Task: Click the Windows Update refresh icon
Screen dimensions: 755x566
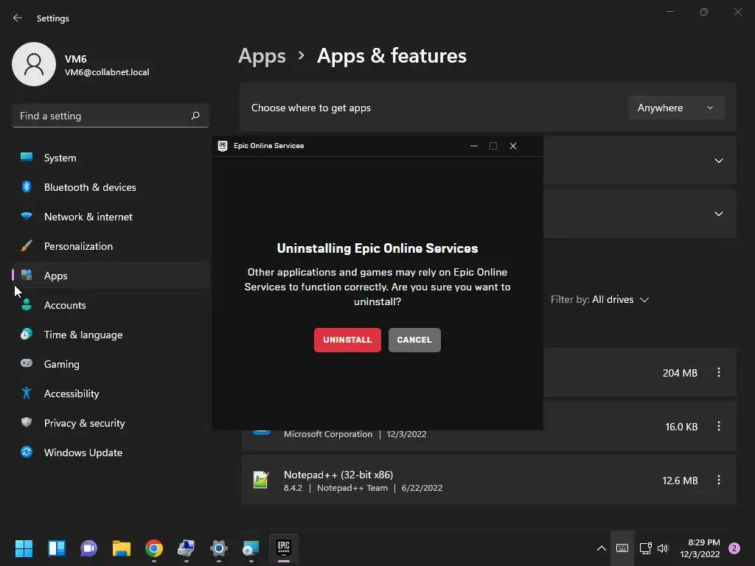Action: click(x=27, y=452)
